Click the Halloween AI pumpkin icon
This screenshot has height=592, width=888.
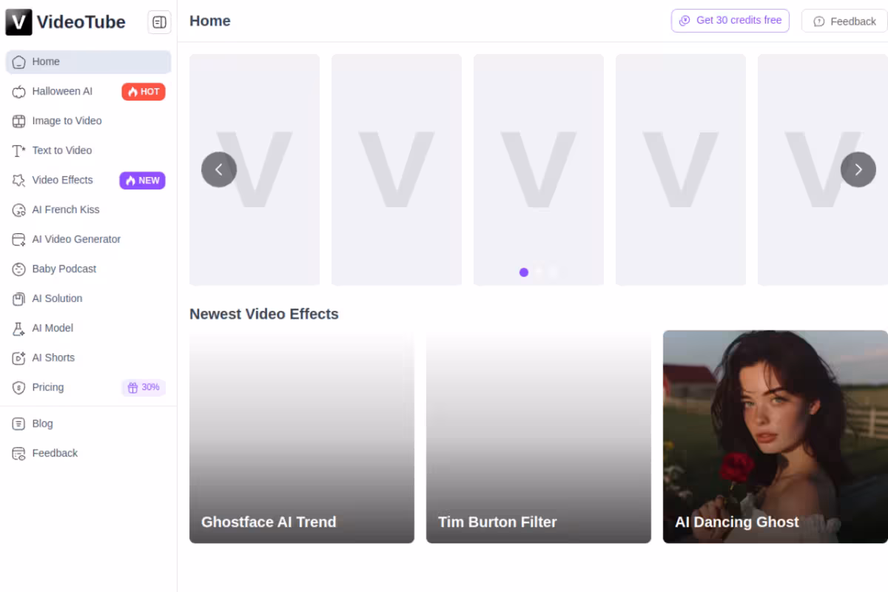(19, 92)
